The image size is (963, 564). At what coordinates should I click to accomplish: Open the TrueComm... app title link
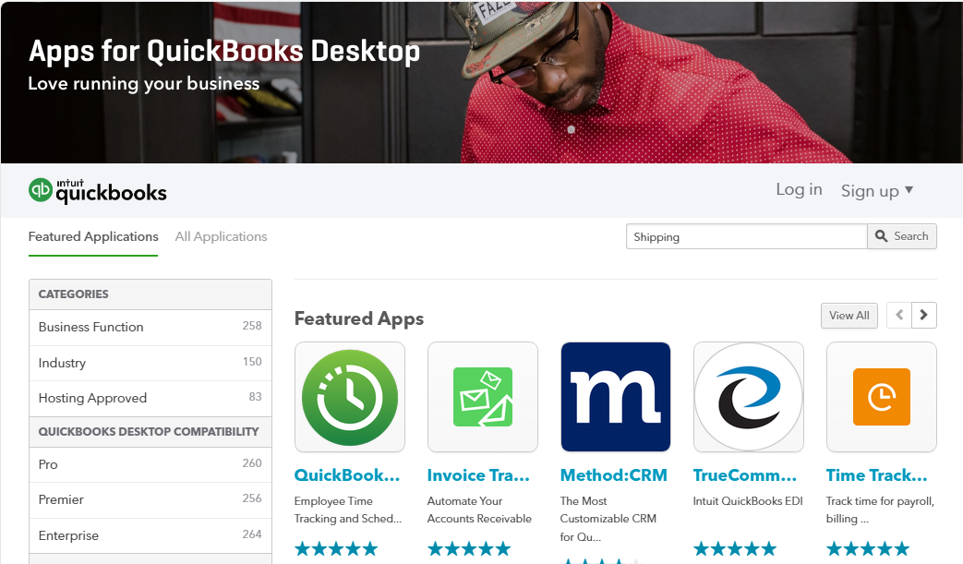click(x=745, y=475)
